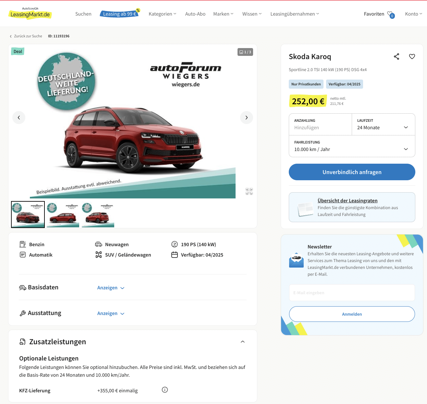The image size is (427, 404).
Task: Open the Marken menu
Action: 223,14
